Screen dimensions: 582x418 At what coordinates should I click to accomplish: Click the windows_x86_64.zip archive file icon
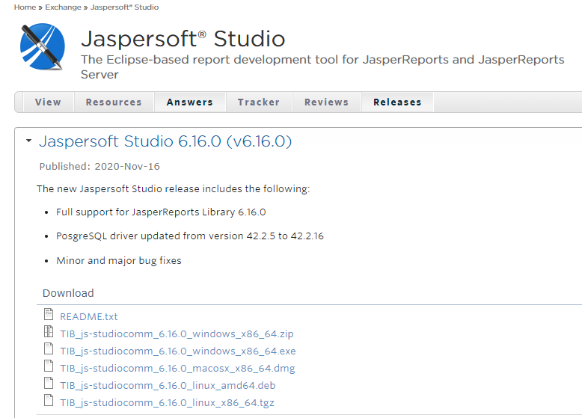[49, 331]
